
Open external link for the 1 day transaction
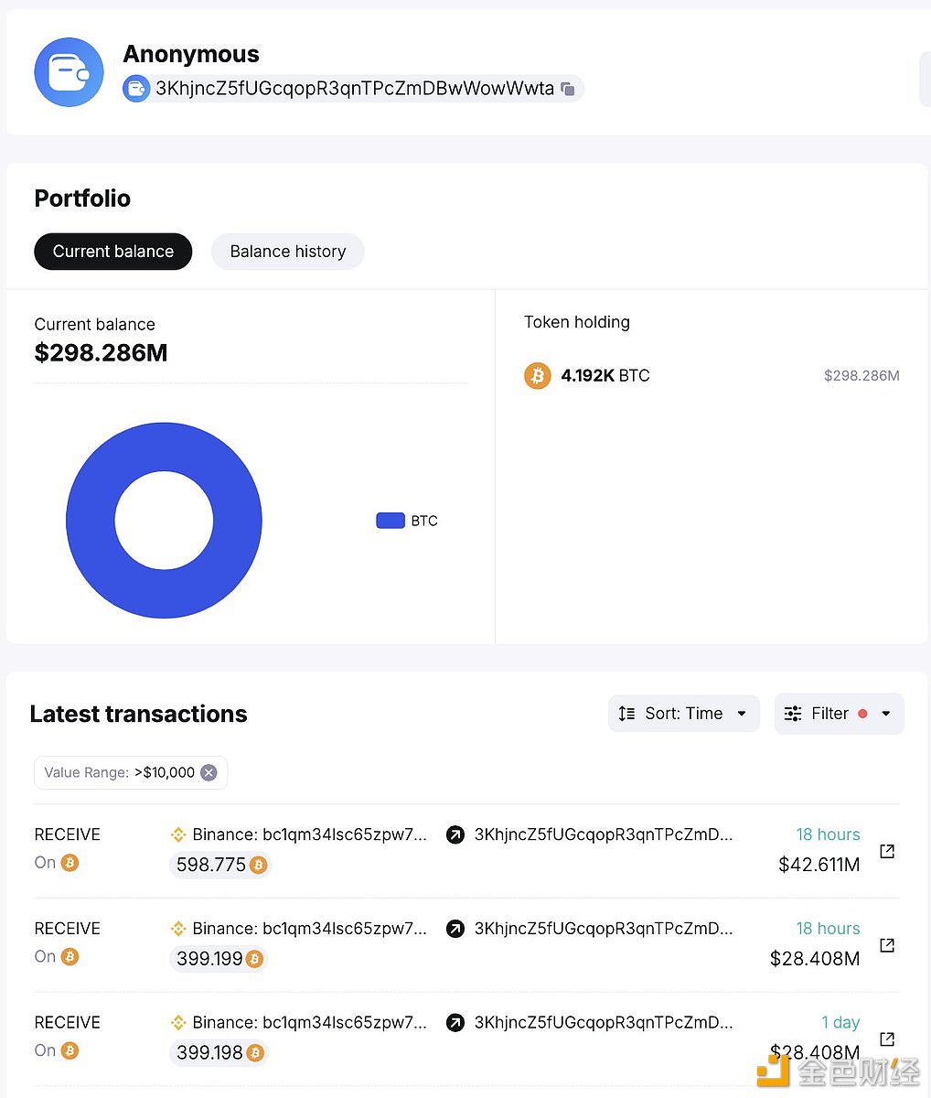coord(886,1039)
